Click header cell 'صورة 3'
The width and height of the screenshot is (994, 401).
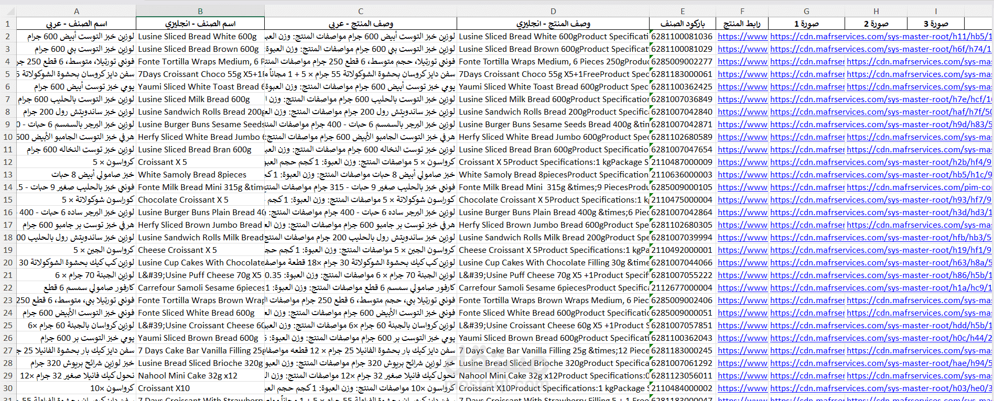(x=936, y=24)
